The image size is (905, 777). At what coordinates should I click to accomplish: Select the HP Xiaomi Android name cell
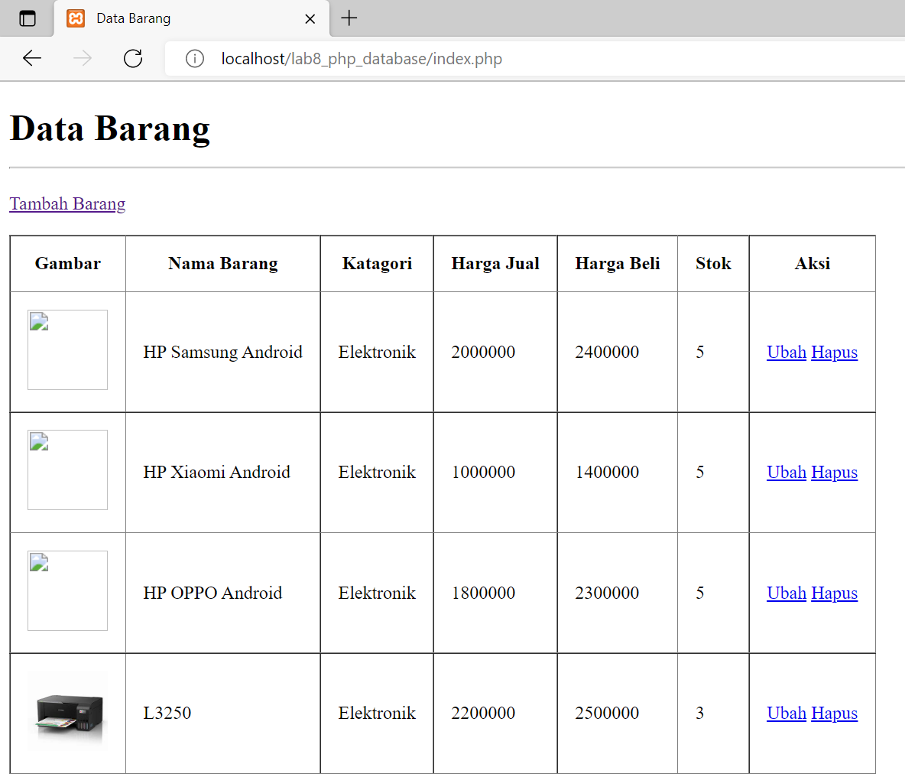coord(222,472)
